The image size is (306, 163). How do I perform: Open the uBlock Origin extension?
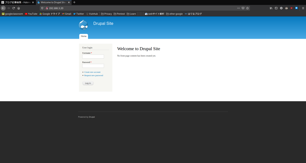tap(291, 8)
